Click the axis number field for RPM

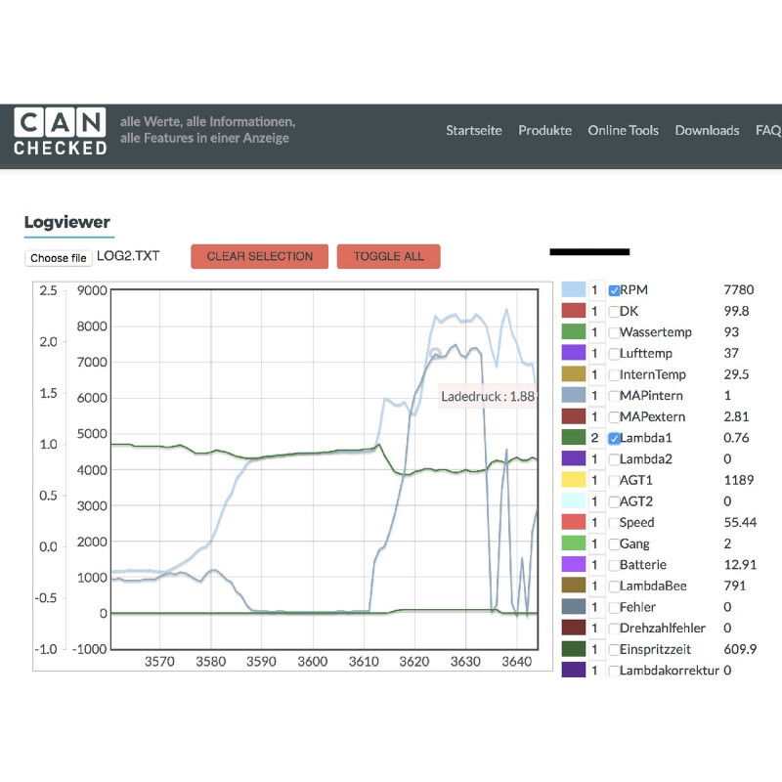[594, 290]
